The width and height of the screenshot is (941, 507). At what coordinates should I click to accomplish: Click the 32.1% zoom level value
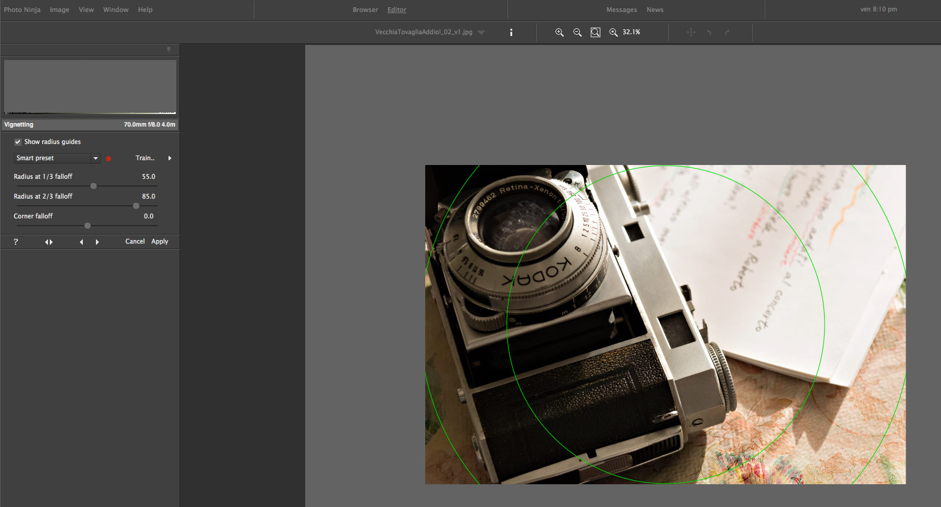(632, 32)
